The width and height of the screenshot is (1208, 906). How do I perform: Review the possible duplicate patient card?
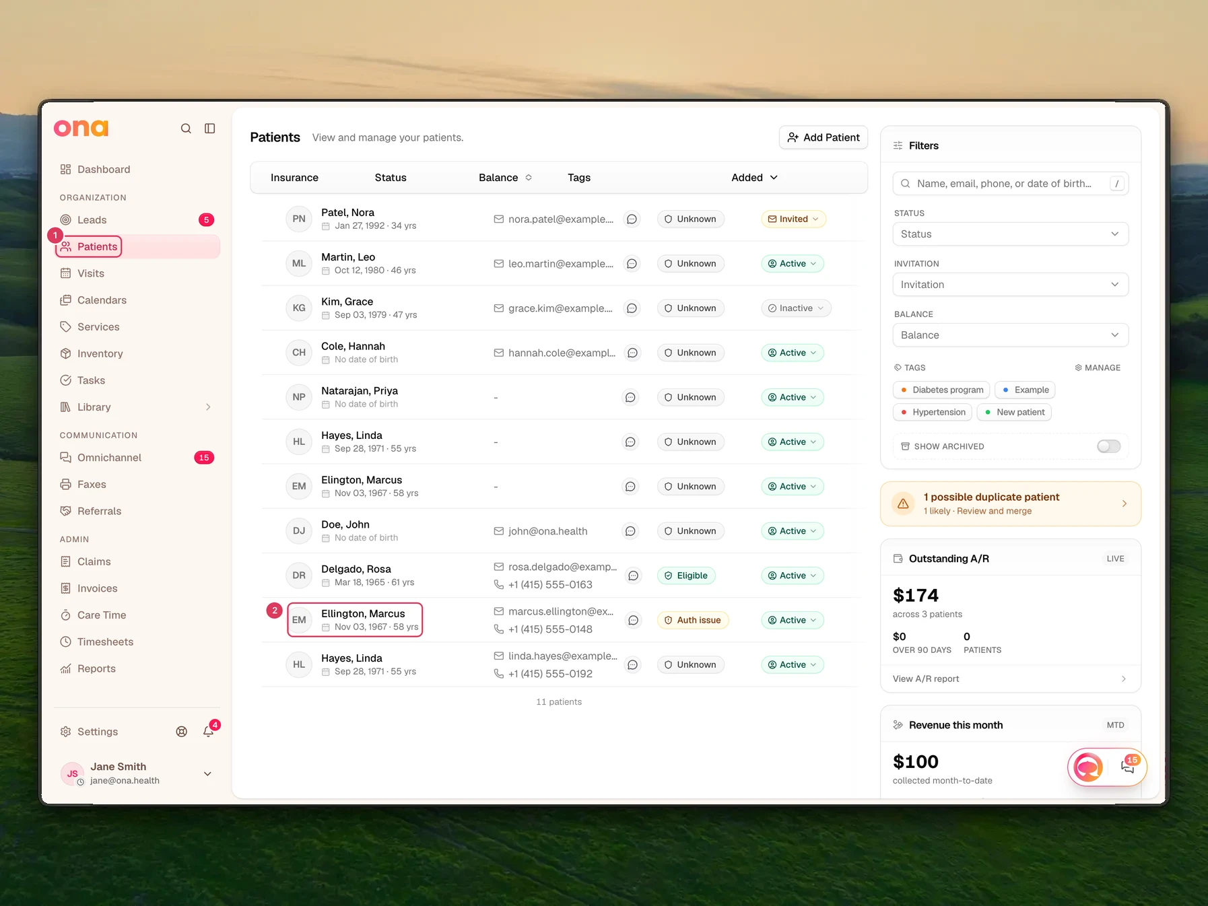[1010, 504]
